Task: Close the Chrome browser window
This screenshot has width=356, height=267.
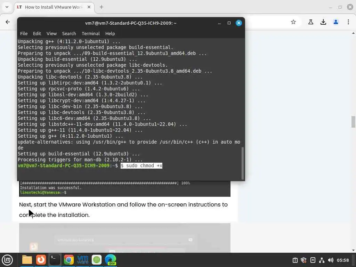Action: (x=350, y=7)
